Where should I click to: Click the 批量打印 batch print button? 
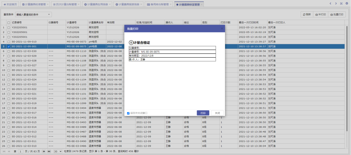coord(337,15)
